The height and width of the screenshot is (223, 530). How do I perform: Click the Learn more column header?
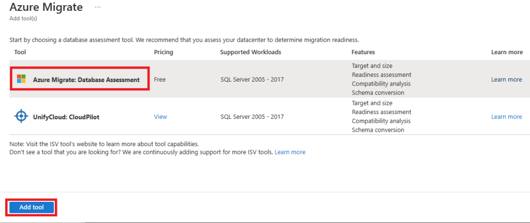coord(507,52)
